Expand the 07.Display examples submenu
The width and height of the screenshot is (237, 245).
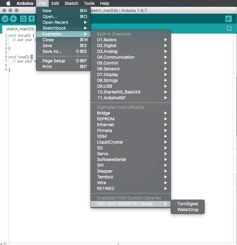[x=131, y=75]
